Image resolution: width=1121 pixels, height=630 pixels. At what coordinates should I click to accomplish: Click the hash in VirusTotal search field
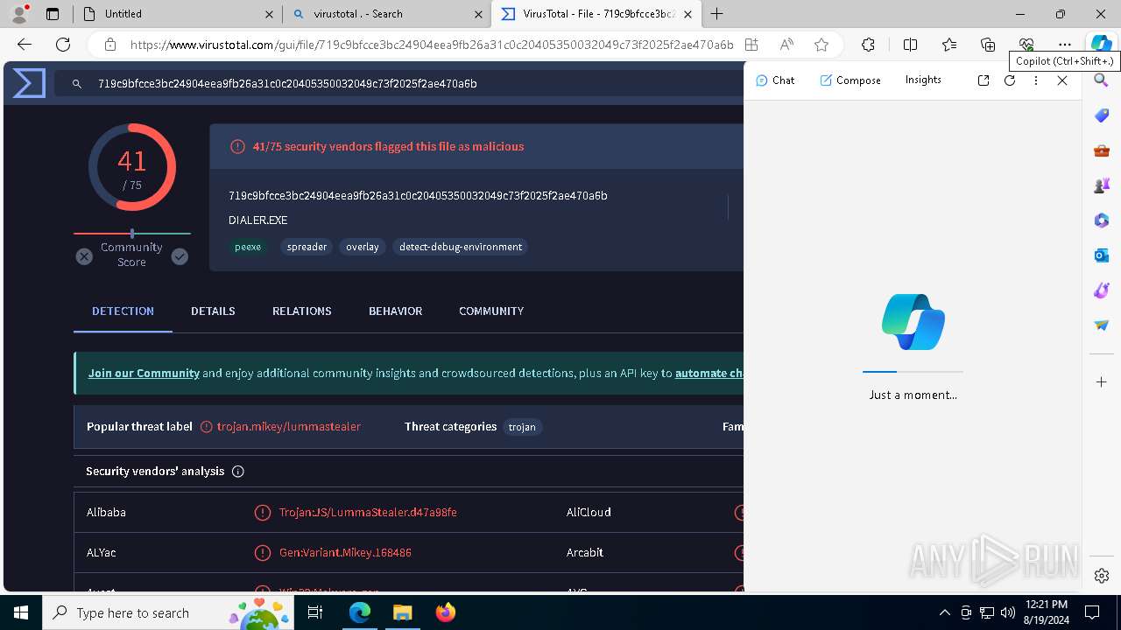(x=287, y=84)
